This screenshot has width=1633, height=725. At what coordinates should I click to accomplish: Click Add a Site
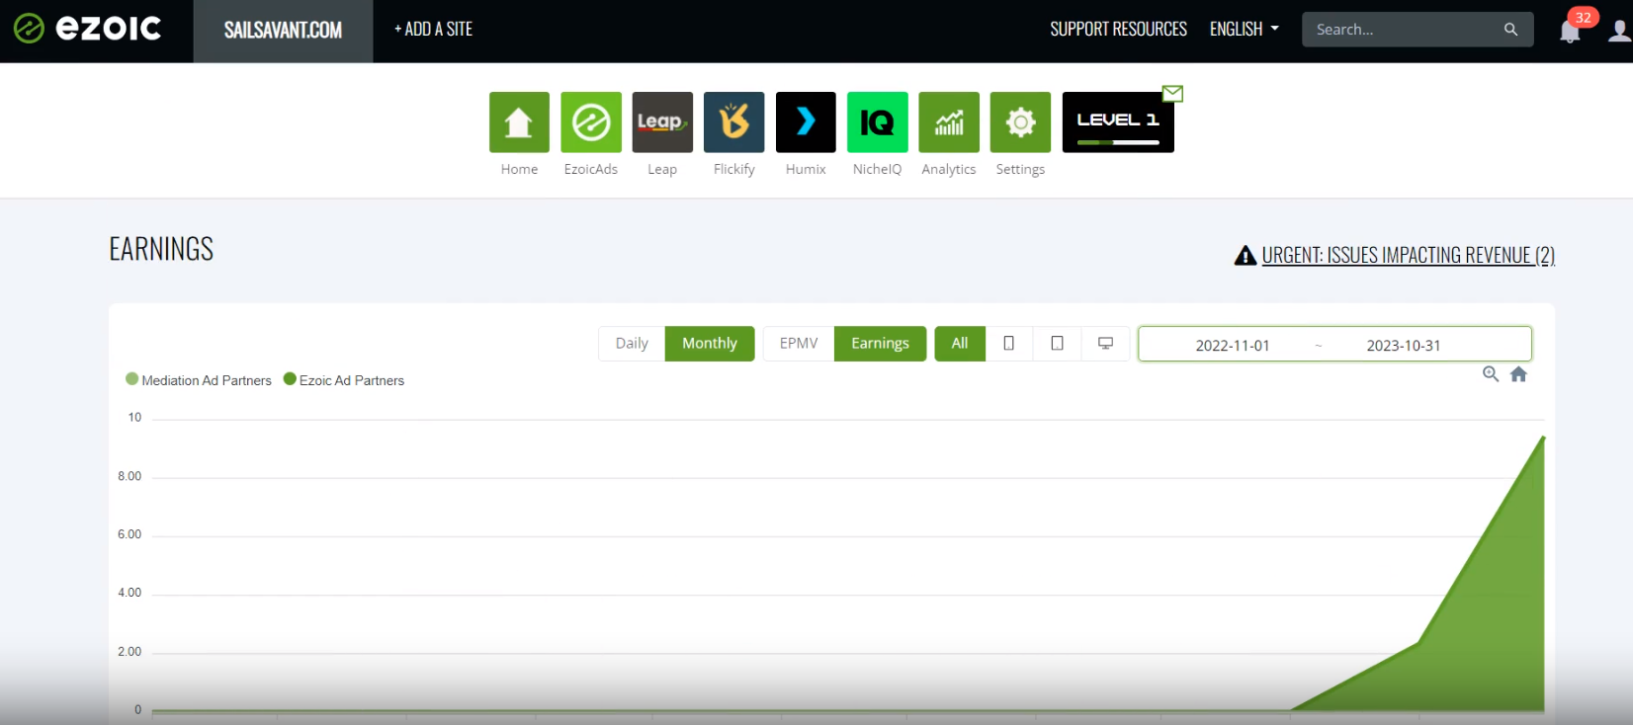[433, 30]
